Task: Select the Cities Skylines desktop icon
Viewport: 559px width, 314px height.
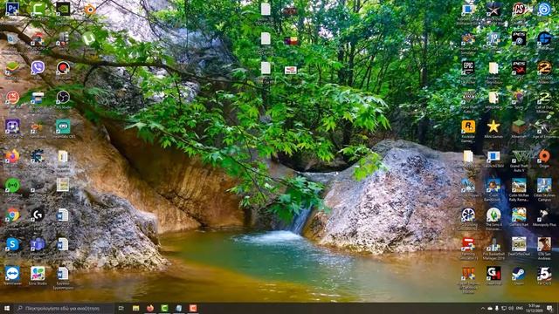Action: click(x=544, y=186)
